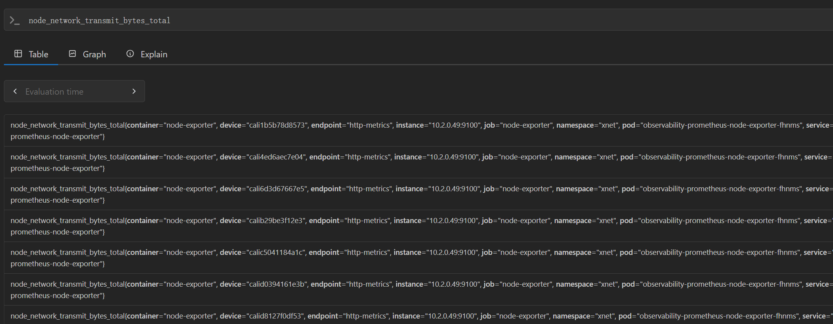
Task: Click endpoint label in the calib29be3f12e3 row
Action: 324,221
